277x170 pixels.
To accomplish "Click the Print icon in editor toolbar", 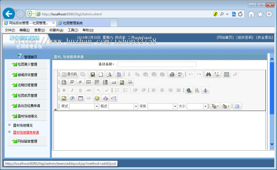I will tap(172, 74).
